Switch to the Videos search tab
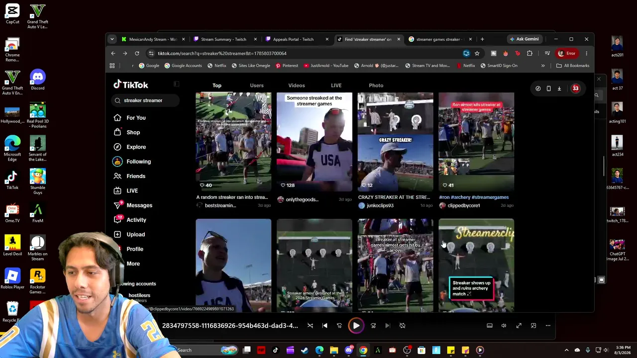637x358 pixels. tap(297, 86)
